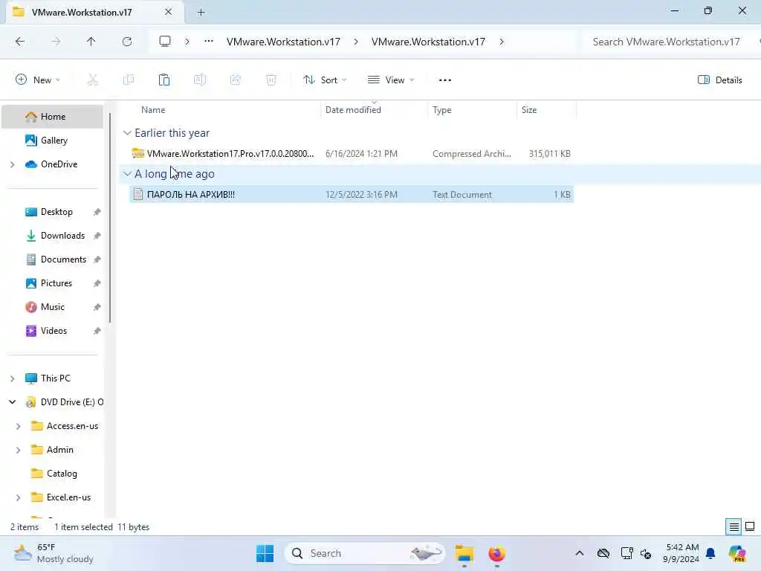The height and width of the screenshot is (571, 761).
Task: Select the VMware.Workstation17.Pro archive file
Action: coord(352,154)
